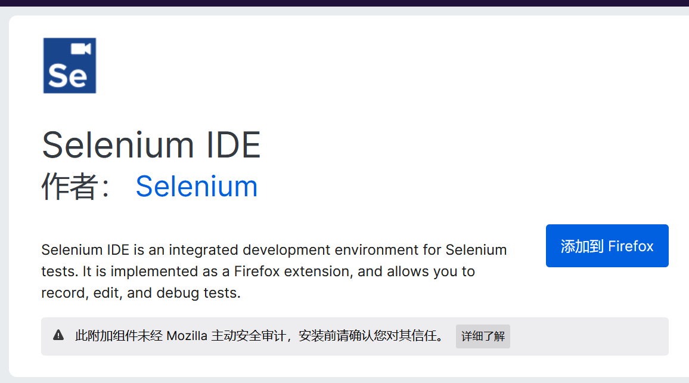Screen dimensions: 689x383
Task: Click the word IDE in title
Action: [x=233, y=145]
